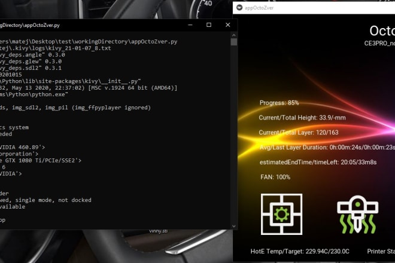Viewport: 395px width, 263px height.
Task: Click the console line "vy_deps.angle" 0.3.0
Action: point(32,55)
